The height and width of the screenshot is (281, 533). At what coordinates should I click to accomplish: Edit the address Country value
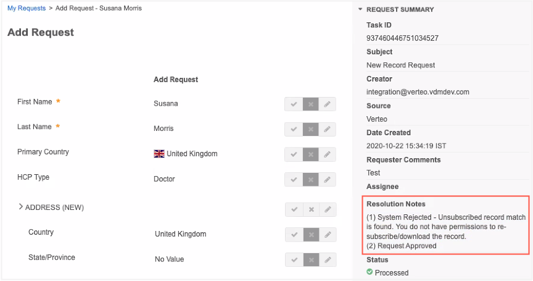click(328, 235)
